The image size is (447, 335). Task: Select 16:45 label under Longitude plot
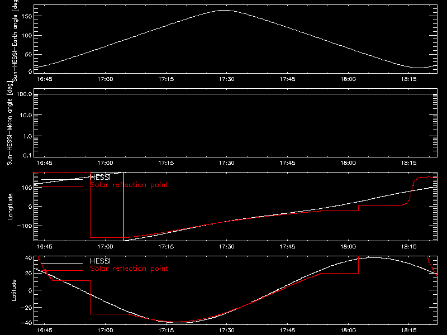[45, 247]
